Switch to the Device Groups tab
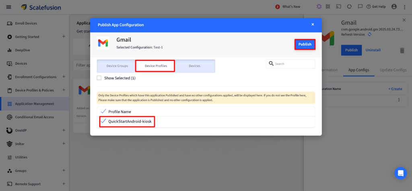Screen dimensions: 412x191 [x=117, y=66]
